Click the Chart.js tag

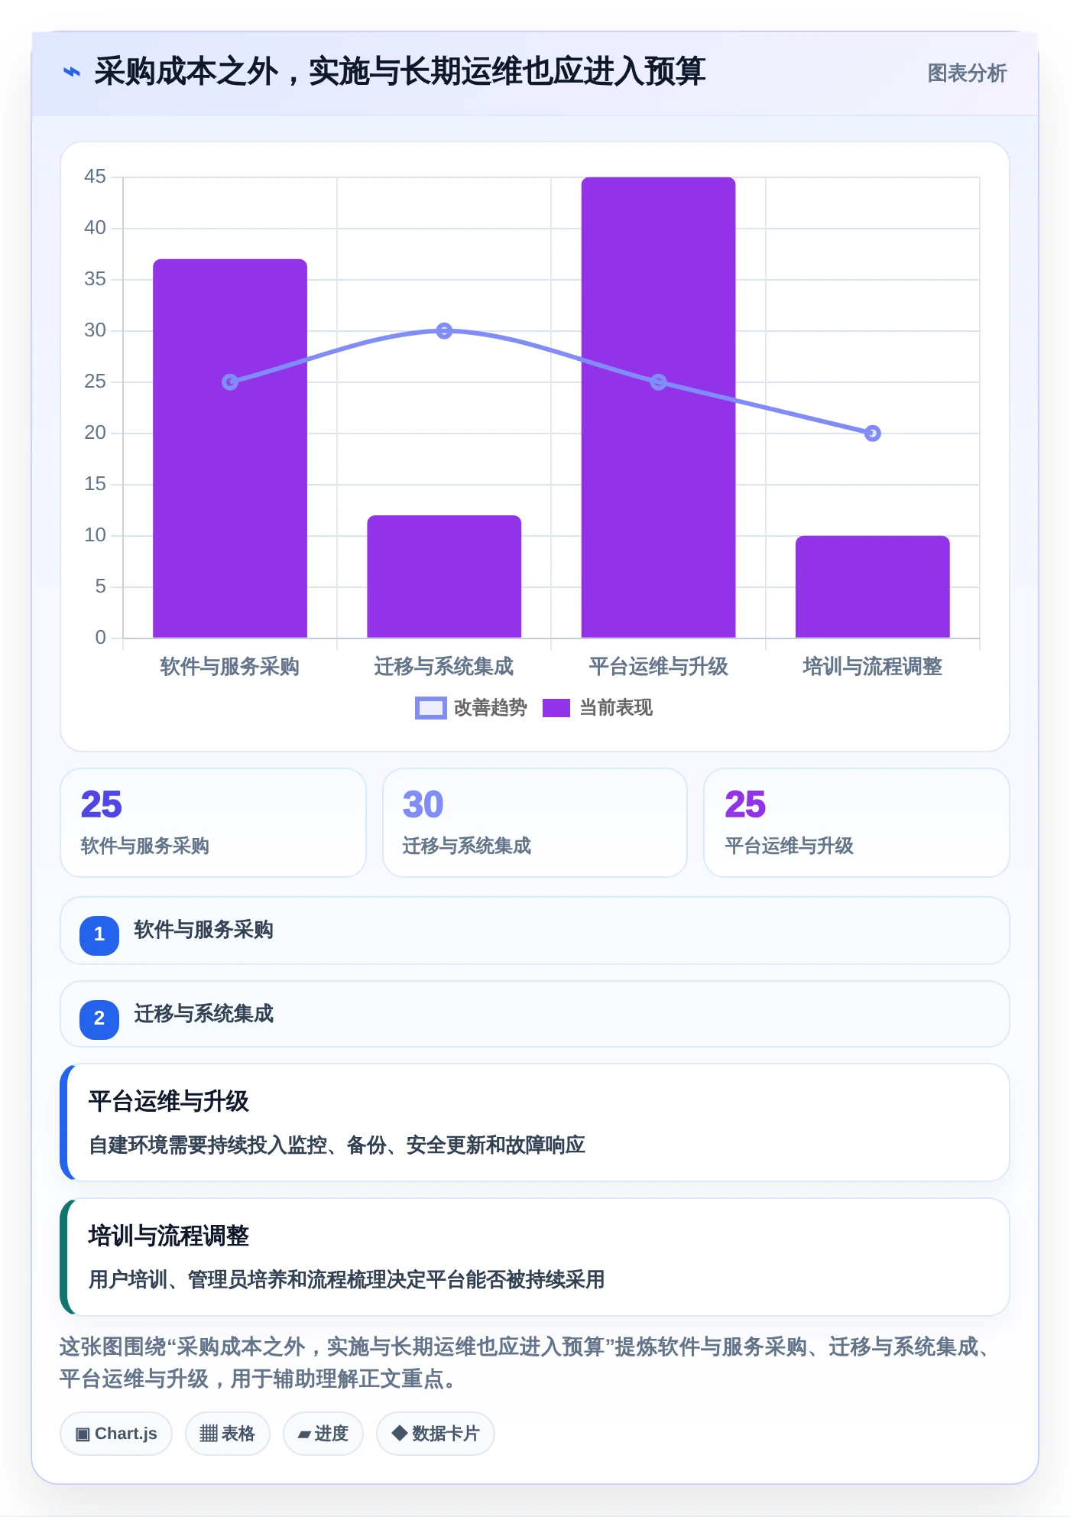click(116, 1434)
